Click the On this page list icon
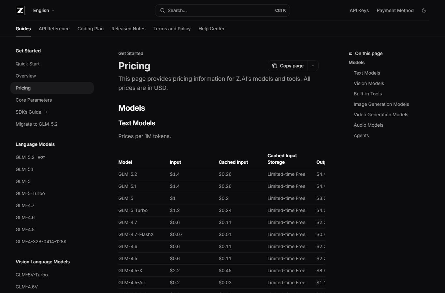Viewport: 445px width, 293px height. pos(351,53)
